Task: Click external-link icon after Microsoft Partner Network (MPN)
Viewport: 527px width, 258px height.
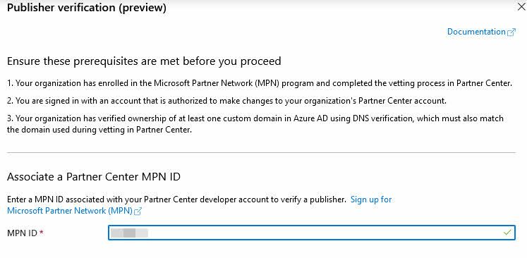Action: [x=138, y=211]
